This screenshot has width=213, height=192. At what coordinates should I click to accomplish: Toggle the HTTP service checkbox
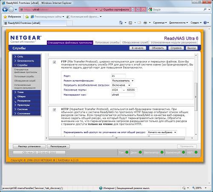(x=54, y=110)
